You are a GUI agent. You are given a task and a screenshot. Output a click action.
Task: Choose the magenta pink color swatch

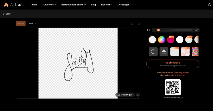click(170, 40)
